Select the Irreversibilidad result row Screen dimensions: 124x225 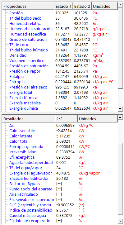click(x=60, y=152)
